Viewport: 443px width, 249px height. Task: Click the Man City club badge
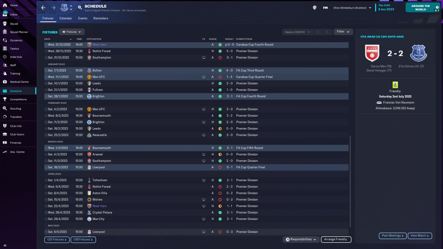click(89, 219)
